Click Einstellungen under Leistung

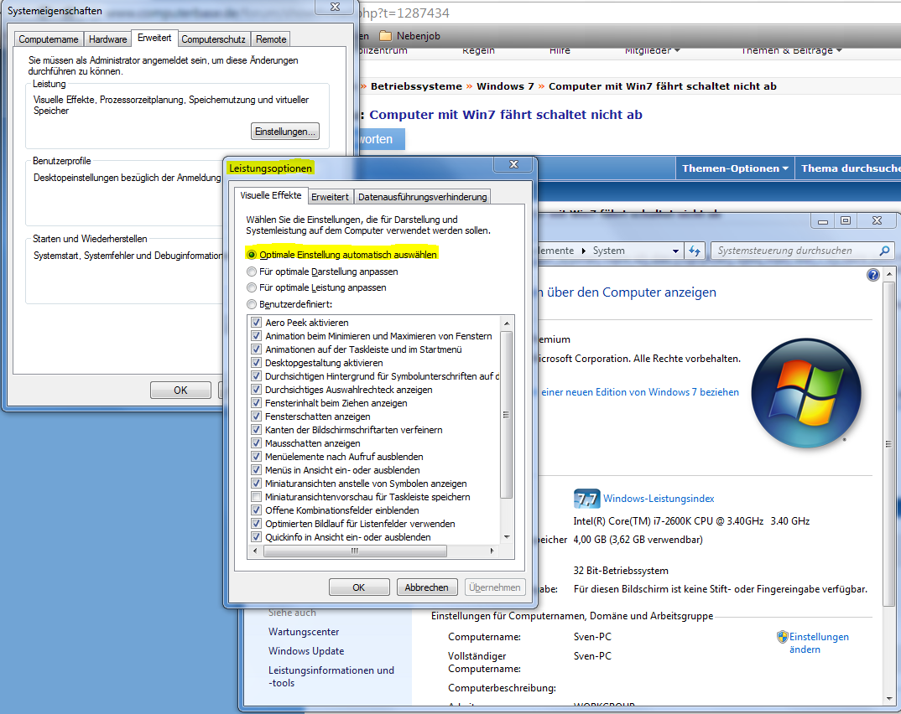coord(285,132)
